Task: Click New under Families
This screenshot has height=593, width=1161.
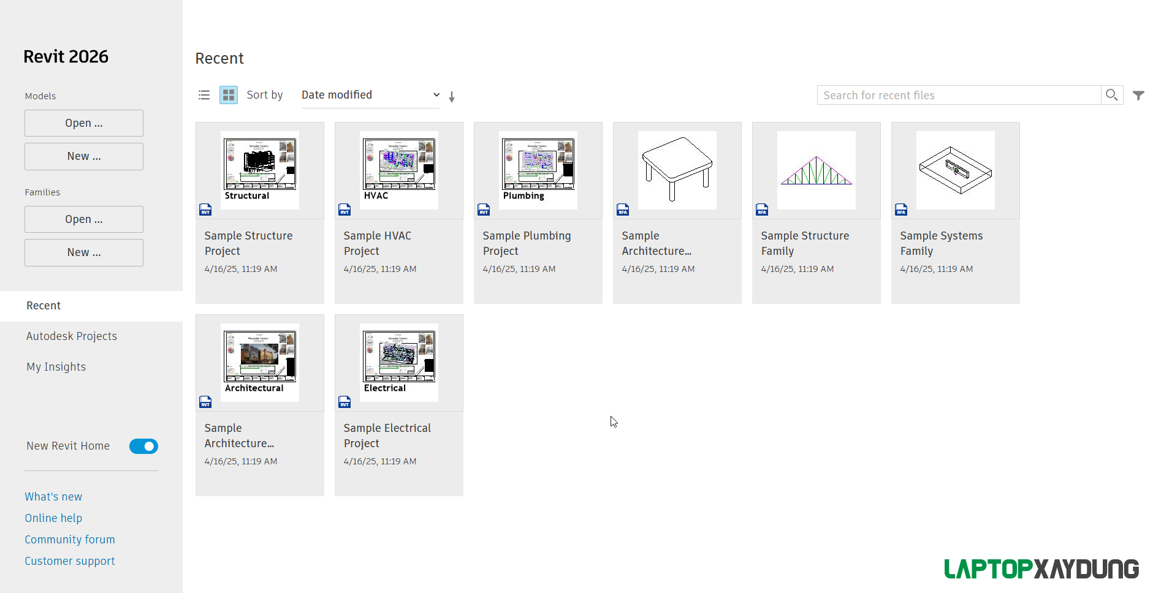Action: click(x=84, y=252)
